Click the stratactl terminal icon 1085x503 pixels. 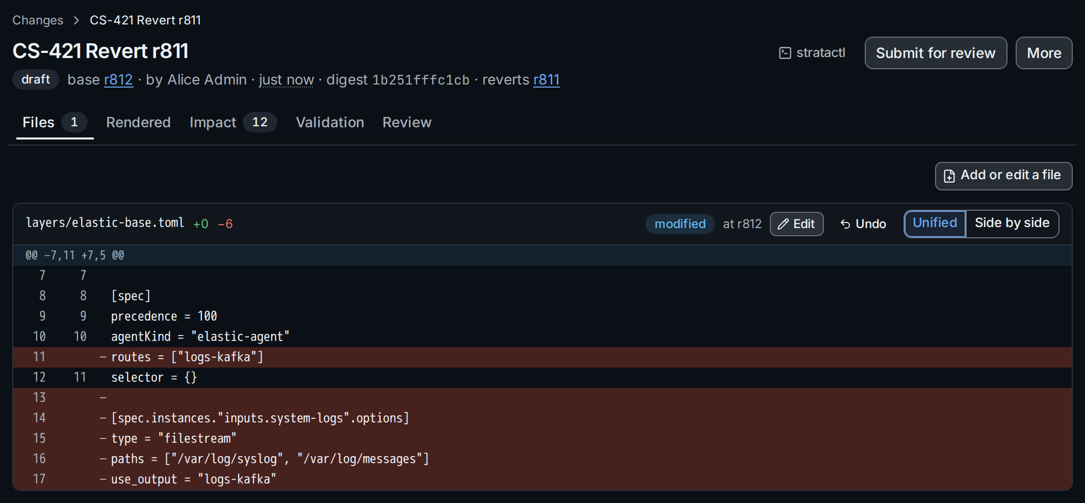click(785, 53)
